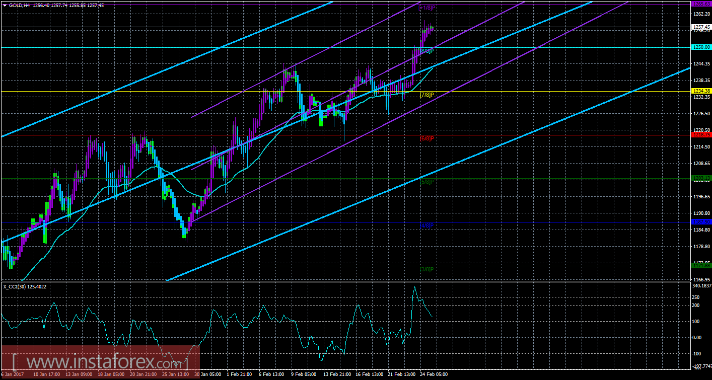Click the 20 Jan 21:00 time axis label
Screen dimensions: 712x380
(x=144, y=374)
